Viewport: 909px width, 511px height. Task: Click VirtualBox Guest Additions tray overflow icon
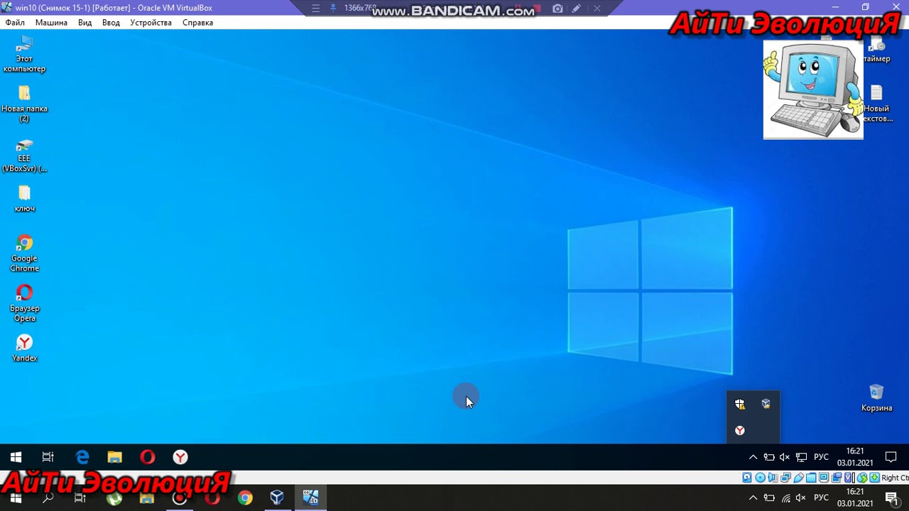[x=766, y=404]
